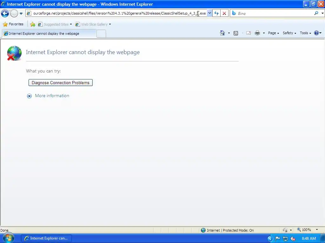The width and height of the screenshot is (325, 243).
Task: Click the magnifier search icon
Action: point(316,13)
